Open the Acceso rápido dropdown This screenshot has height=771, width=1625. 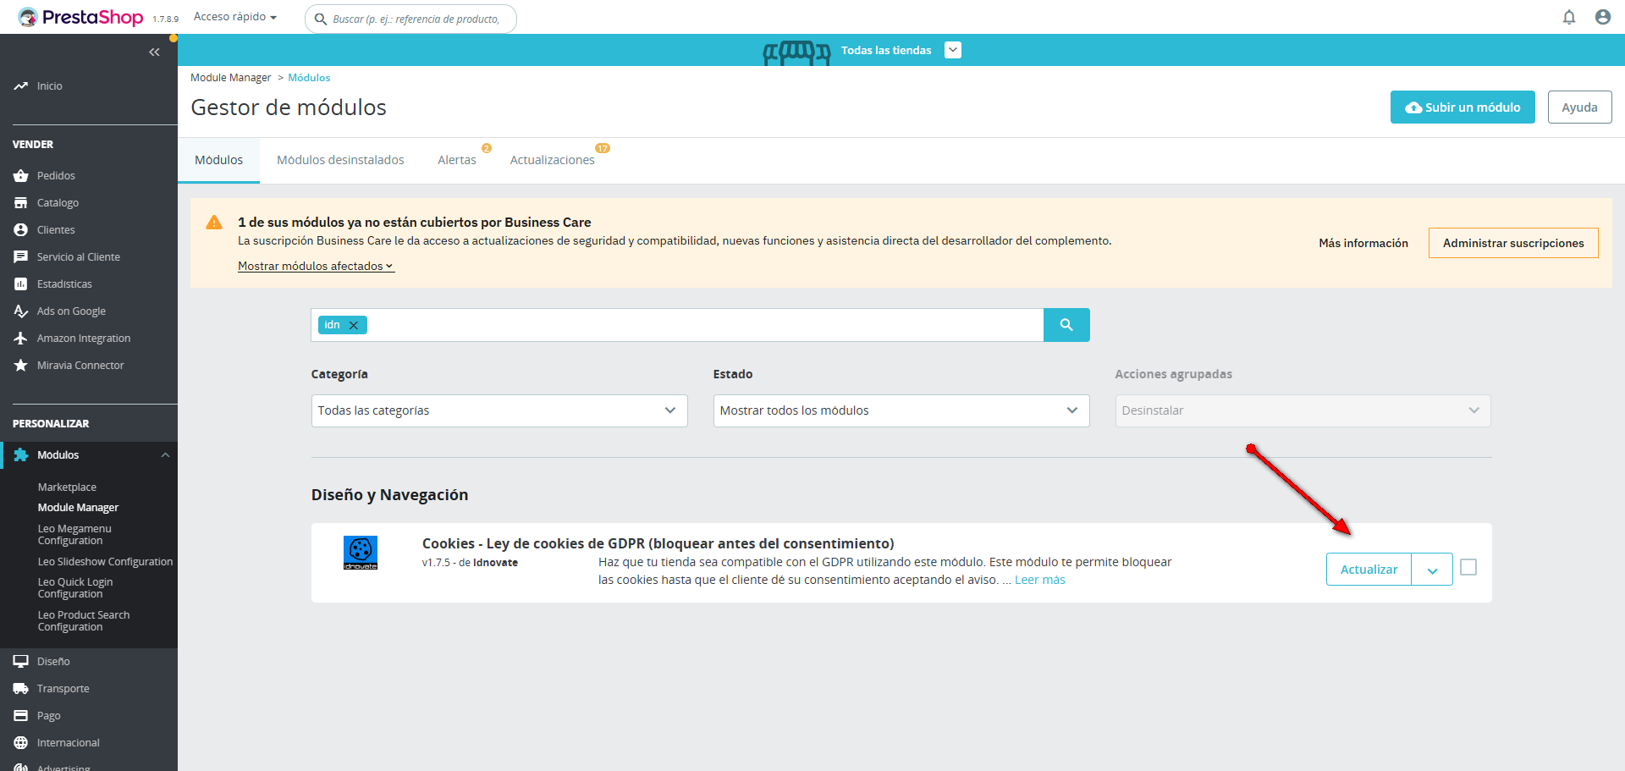point(235,17)
